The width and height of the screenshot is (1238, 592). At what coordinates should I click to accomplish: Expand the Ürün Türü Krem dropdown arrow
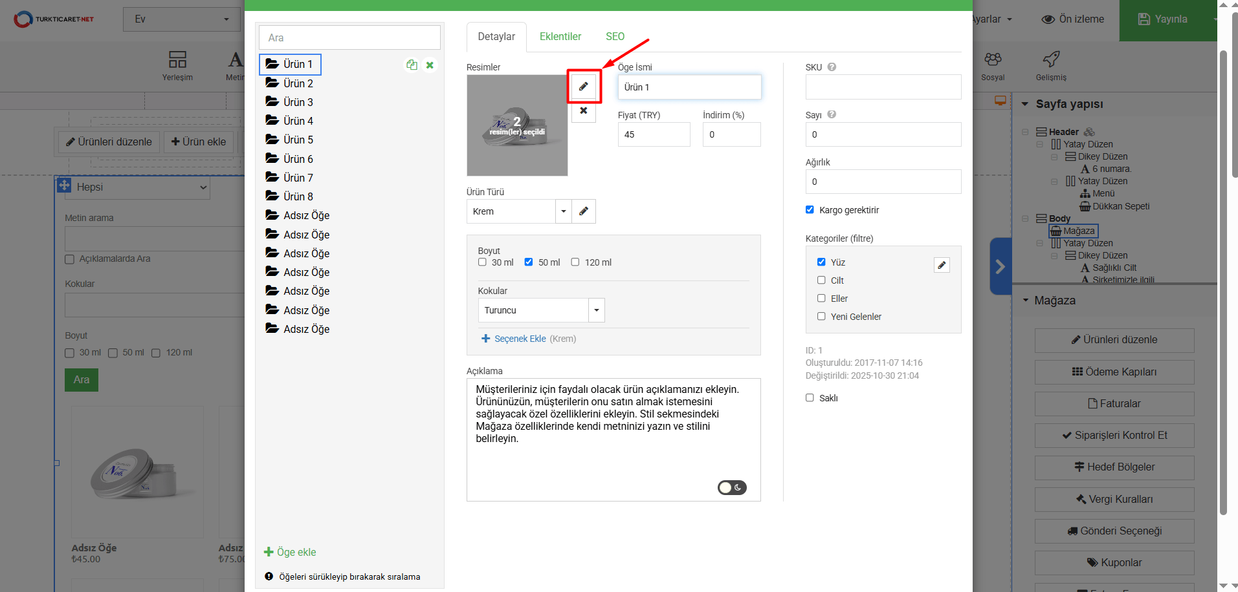(563, 211)
